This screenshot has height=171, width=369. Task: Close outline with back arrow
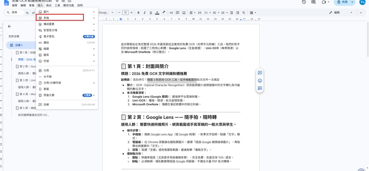pos(9,26)
